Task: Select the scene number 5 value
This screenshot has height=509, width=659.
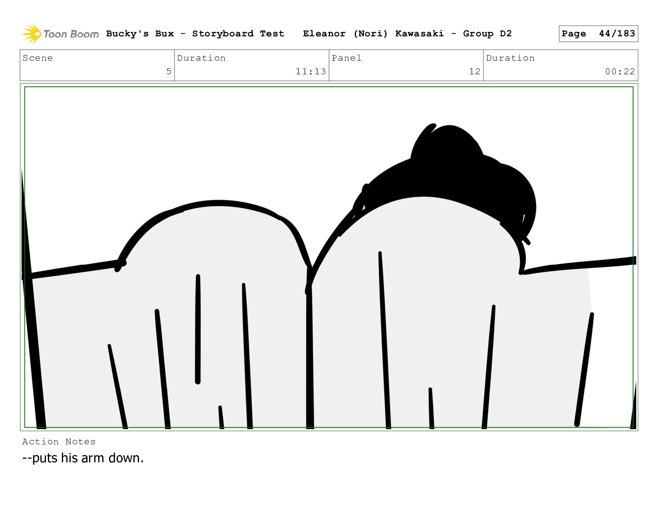Action: (x=169, y=71)
